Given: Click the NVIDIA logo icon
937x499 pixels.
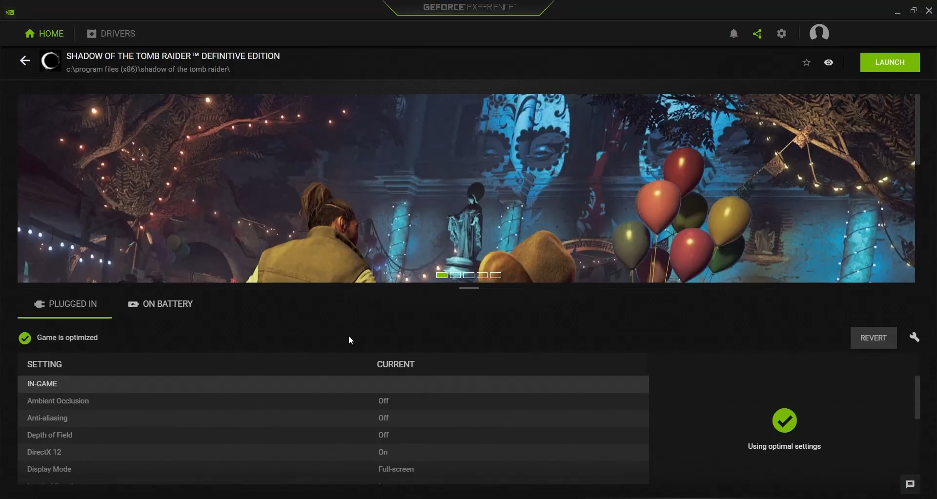Looking at the screenshot, I should tap(10, 12).
